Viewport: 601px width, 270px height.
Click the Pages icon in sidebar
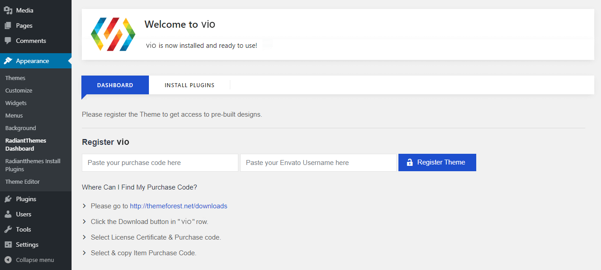pos(8,25)
